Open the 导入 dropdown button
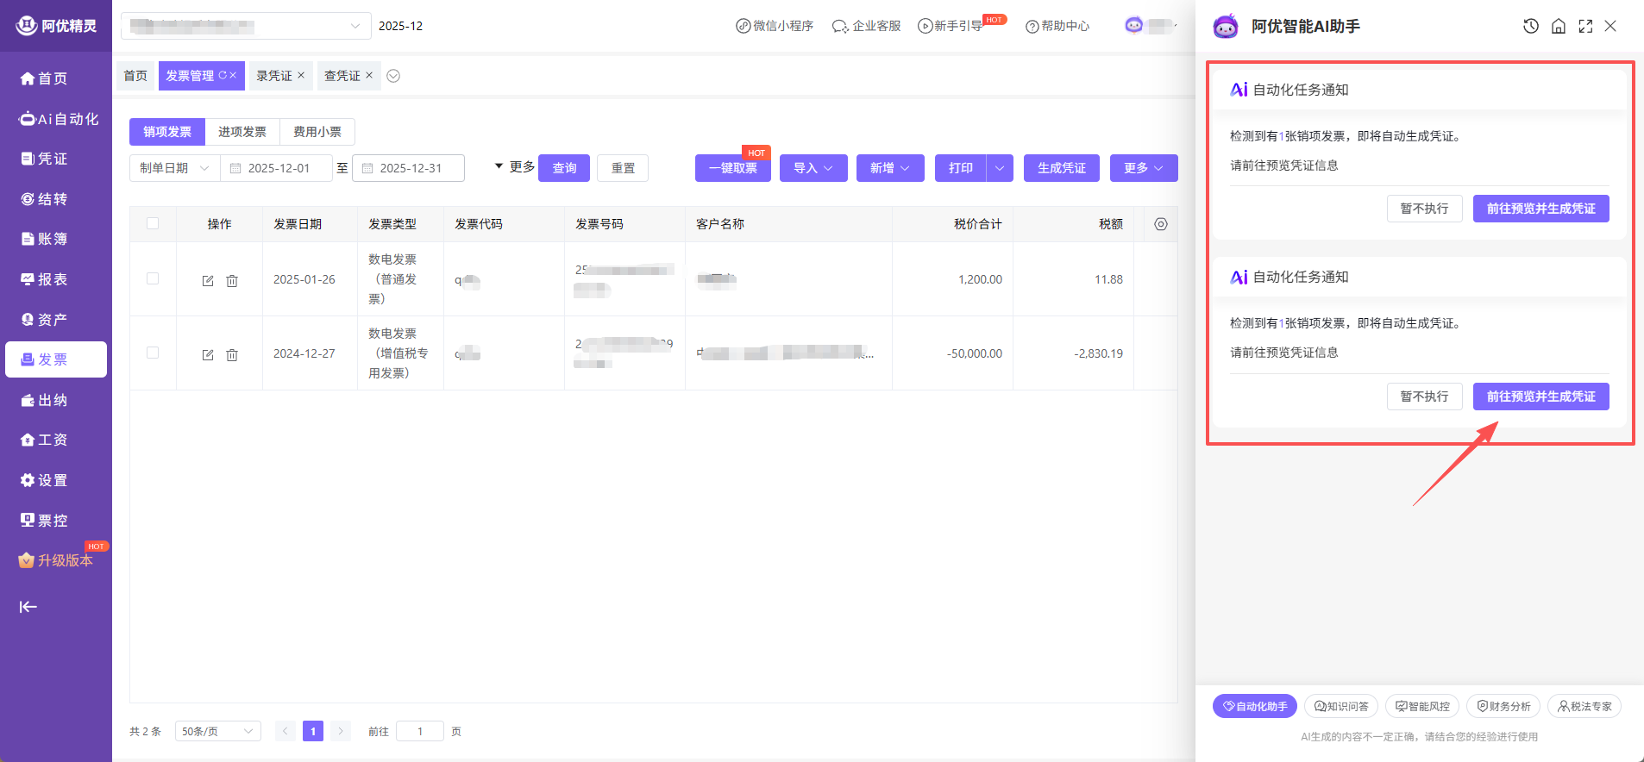The image size is (1644, 762). point(813,168)
